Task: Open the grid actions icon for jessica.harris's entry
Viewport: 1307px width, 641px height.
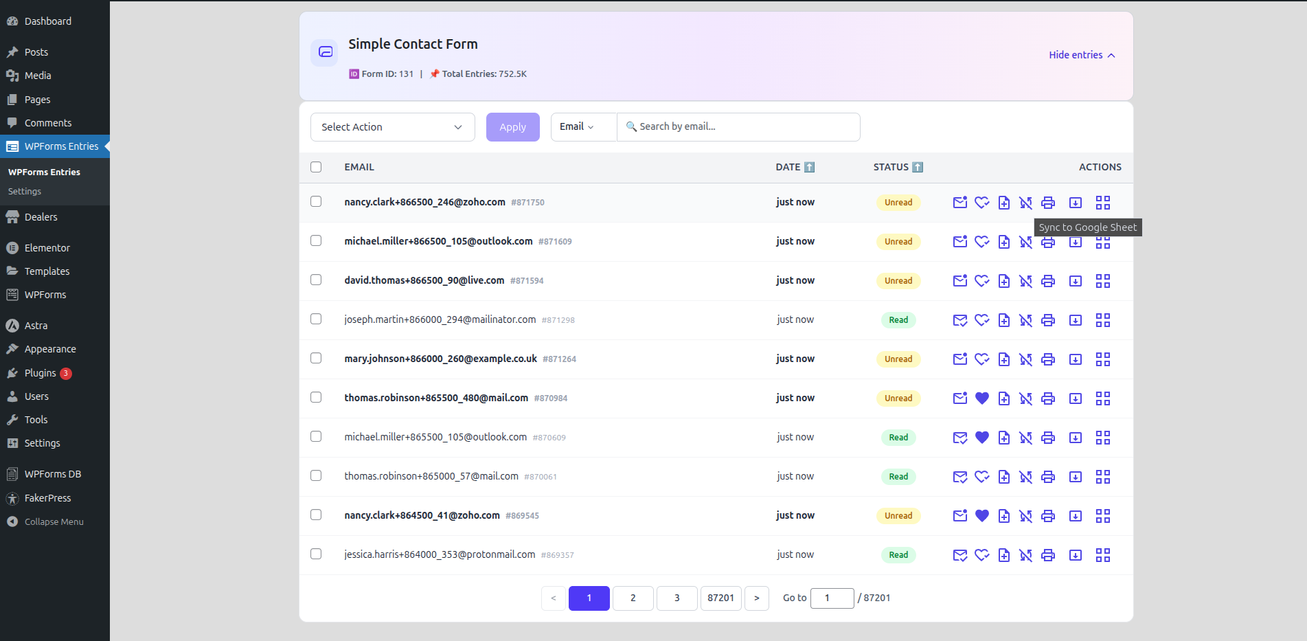Action: tap(1104, 554)
